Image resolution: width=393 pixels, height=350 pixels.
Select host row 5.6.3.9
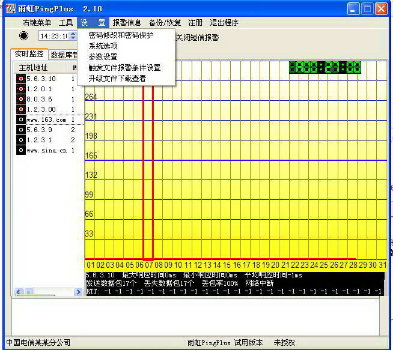point(49,130)
